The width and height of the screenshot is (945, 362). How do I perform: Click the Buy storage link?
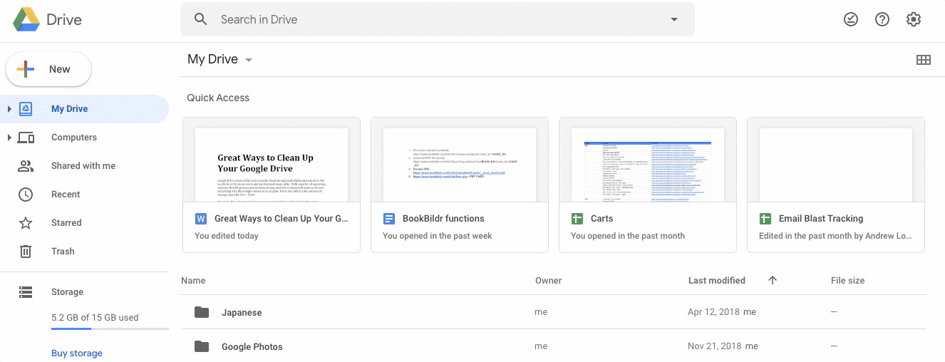pos(77,353)
